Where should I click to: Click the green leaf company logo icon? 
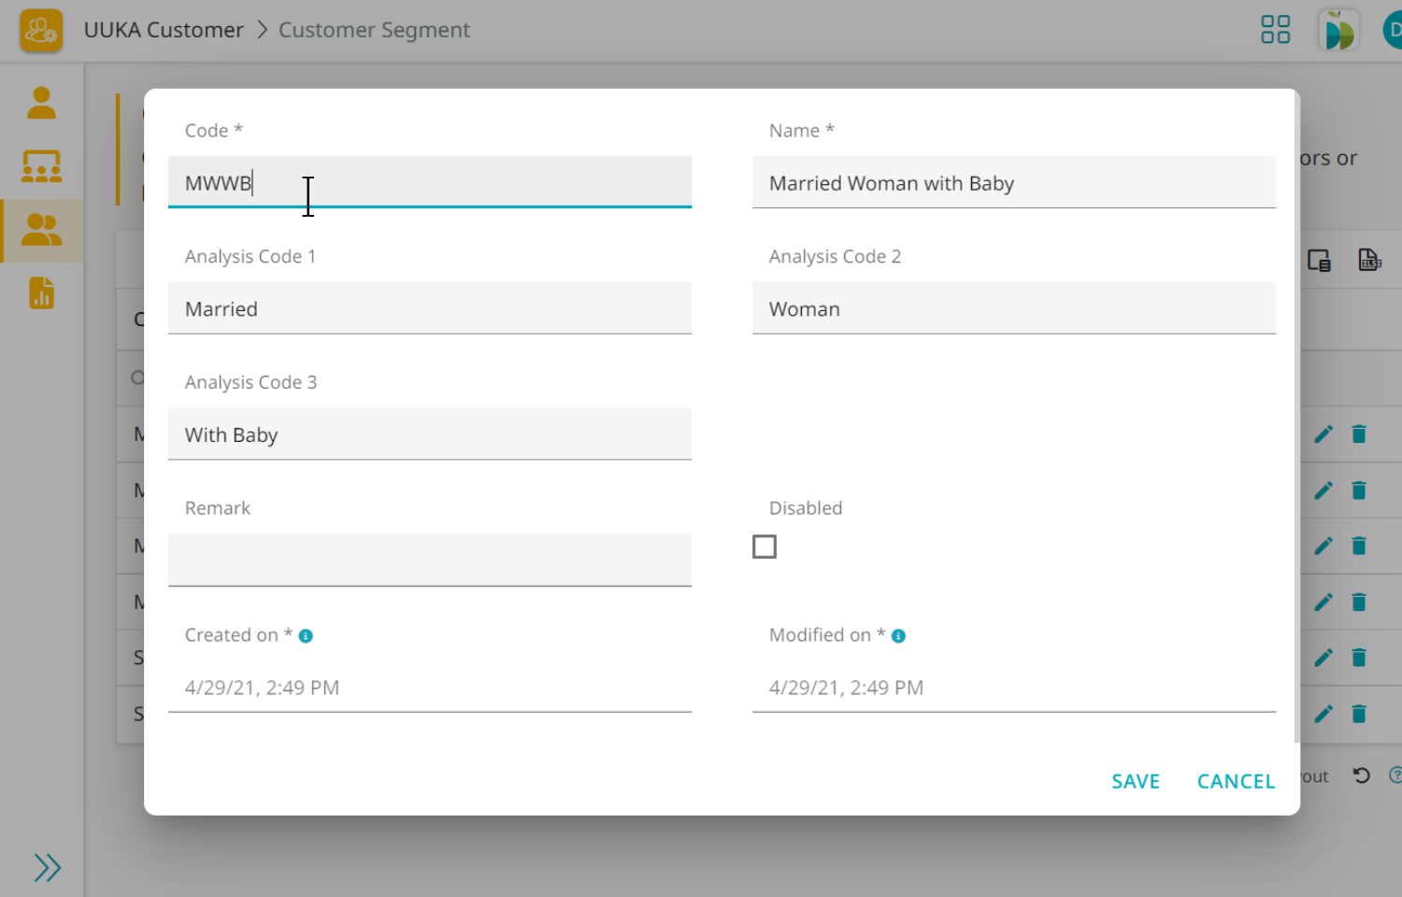1338,30
